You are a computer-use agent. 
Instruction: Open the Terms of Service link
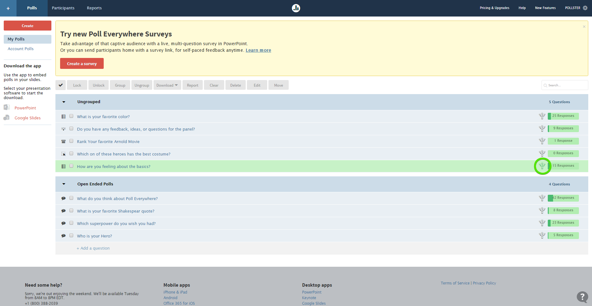tap(455, 283)
